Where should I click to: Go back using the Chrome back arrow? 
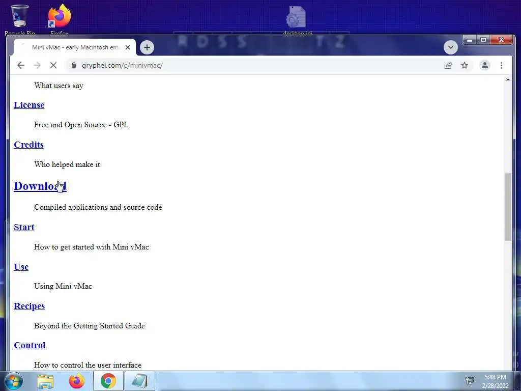pos(21,66)
